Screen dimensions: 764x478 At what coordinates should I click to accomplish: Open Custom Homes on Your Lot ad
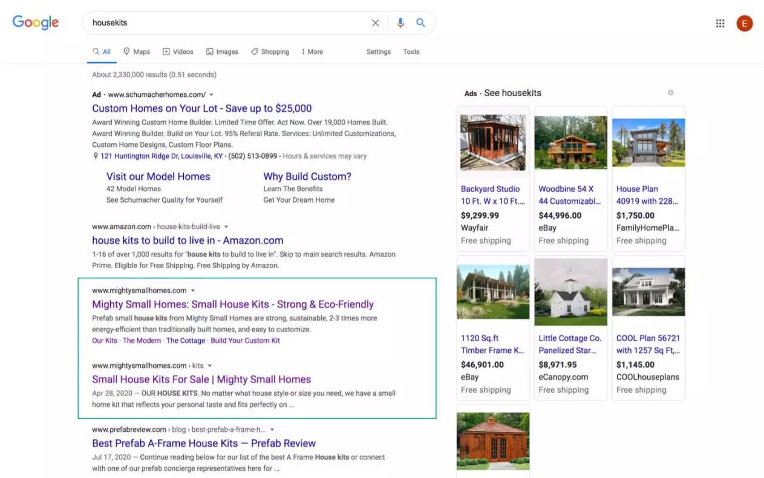click(x=202, y=109)
